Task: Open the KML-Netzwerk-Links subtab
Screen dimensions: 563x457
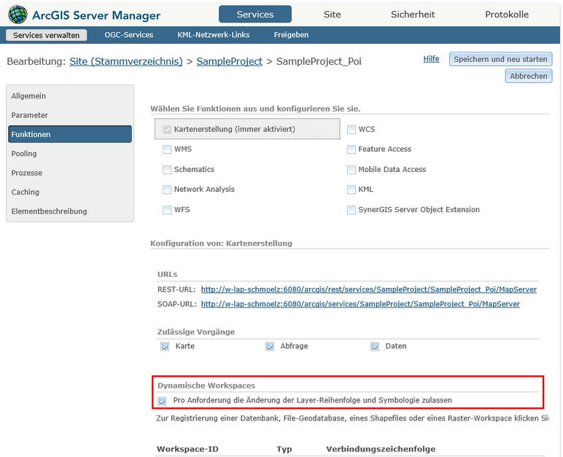Action: [x=213, y=35]
